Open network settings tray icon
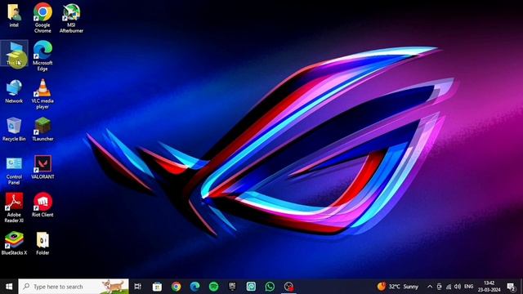523x294 pixels. (x=449, y=287)
